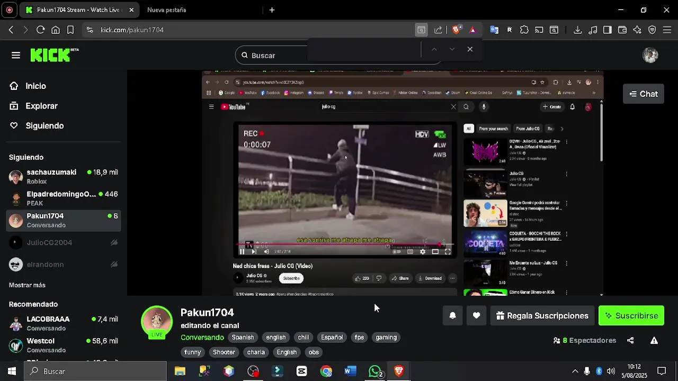Click the green Suscribirse button
This screenshot has width=678, height=381.
631,316
